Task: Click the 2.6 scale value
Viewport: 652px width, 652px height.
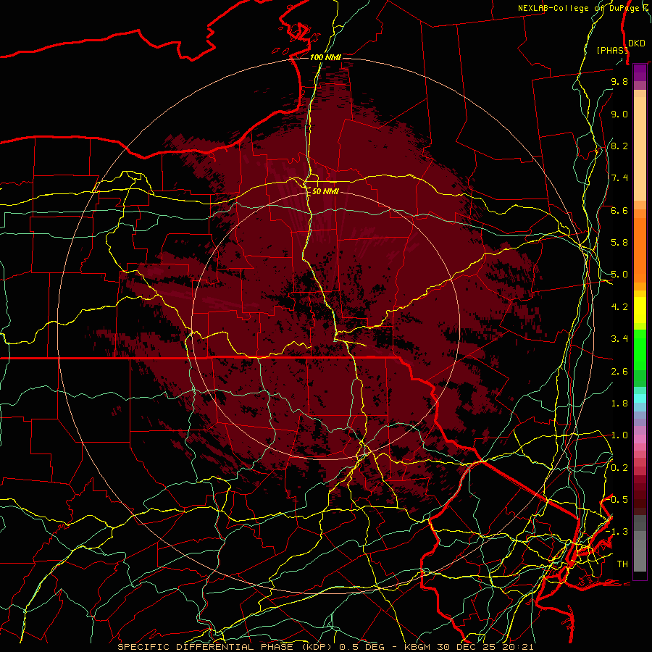Action: point(619,372)
